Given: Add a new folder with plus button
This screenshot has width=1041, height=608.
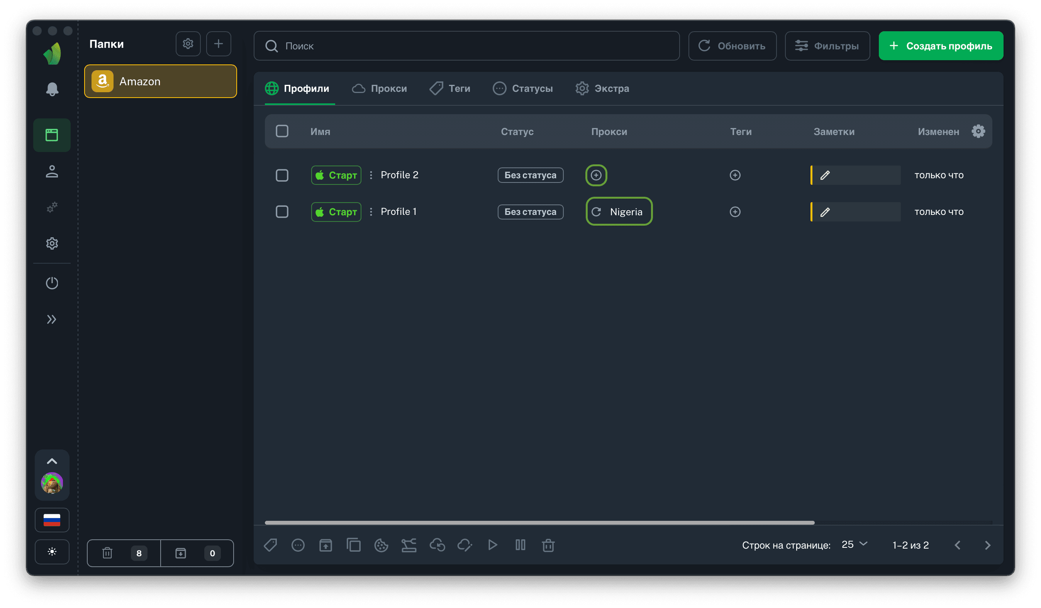Looking at the screenshot, I should pos(219,44).
